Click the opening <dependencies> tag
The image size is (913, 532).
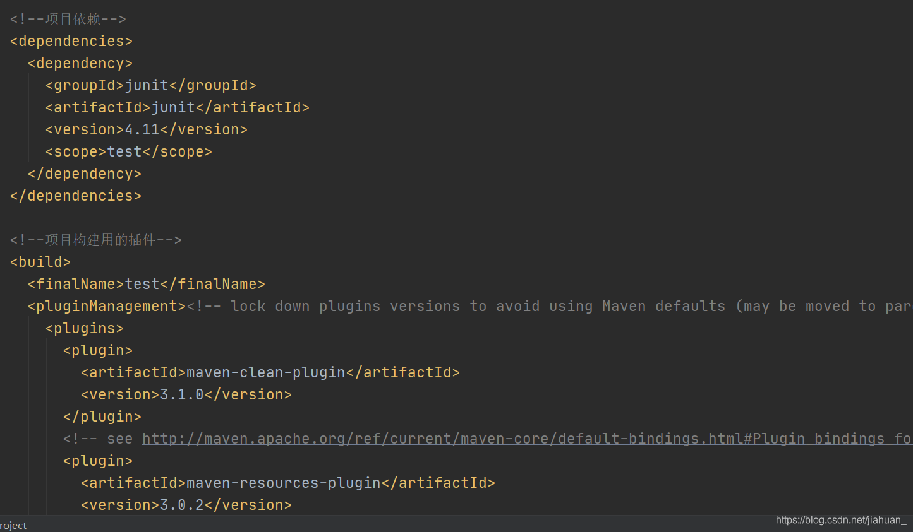point(71,41)
